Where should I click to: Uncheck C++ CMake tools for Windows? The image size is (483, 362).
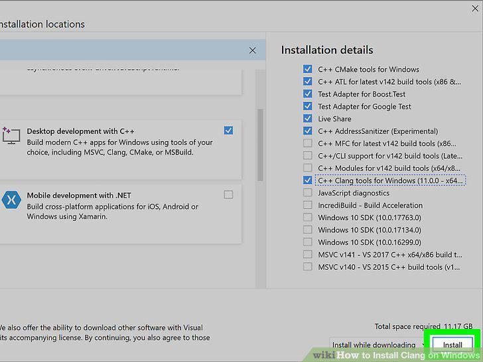pos(307,69)
